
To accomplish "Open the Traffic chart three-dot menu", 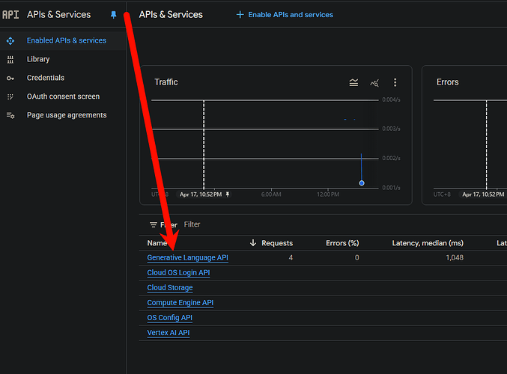I will [x=395, y=83].
